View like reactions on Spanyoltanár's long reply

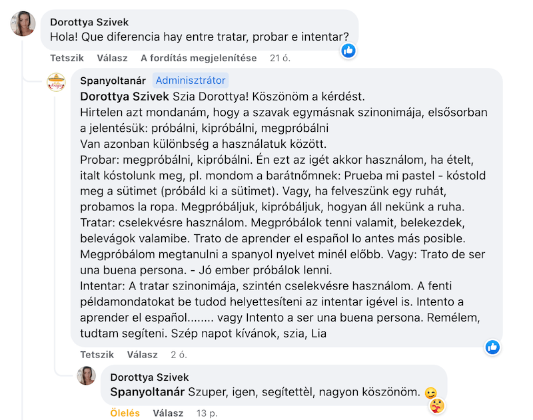[x=492, y=347]
